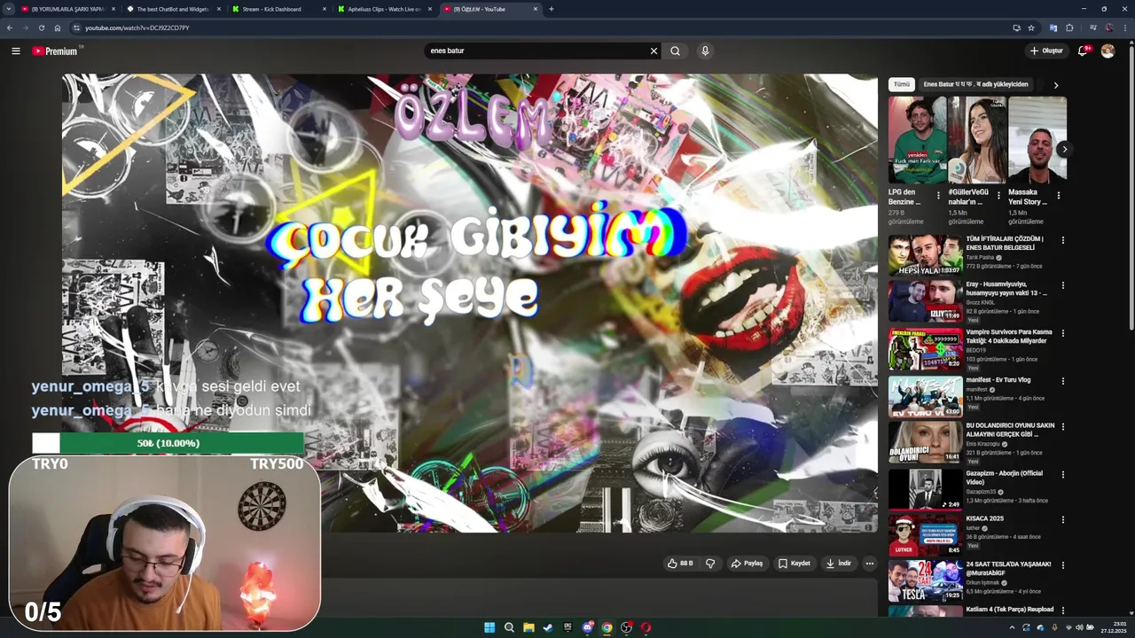This screenshot has width=1135, height=638.
Task: Open the YouTube guide hamburger menu
Action: (15, 51)
